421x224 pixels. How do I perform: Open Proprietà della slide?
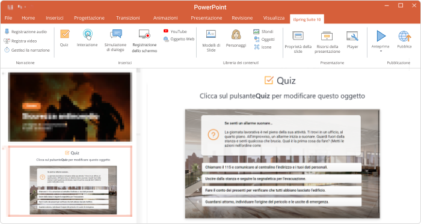tap(298, 42)
